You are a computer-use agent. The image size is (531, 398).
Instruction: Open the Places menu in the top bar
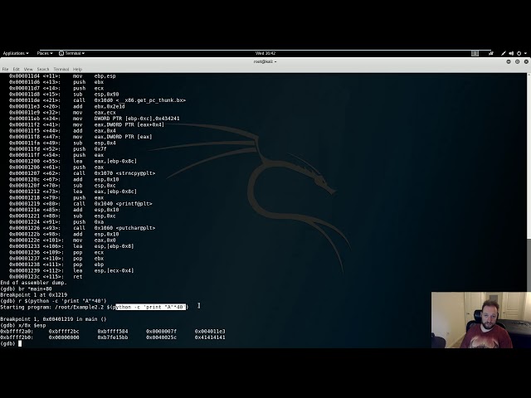pos(45,53)
